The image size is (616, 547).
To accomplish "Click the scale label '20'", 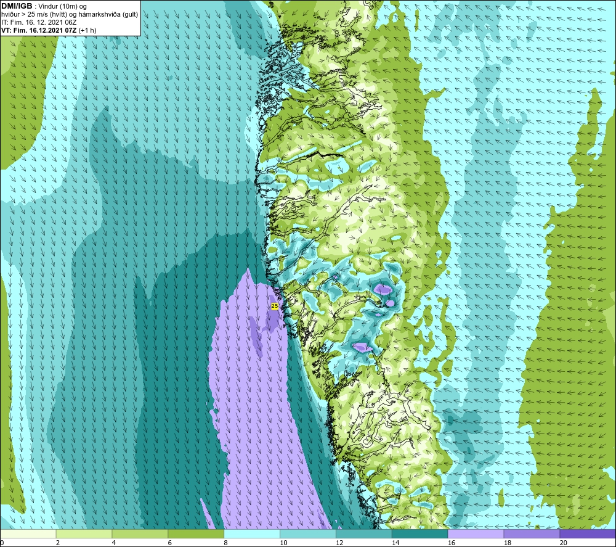I will pyautogui.click(x=564, y=543).
